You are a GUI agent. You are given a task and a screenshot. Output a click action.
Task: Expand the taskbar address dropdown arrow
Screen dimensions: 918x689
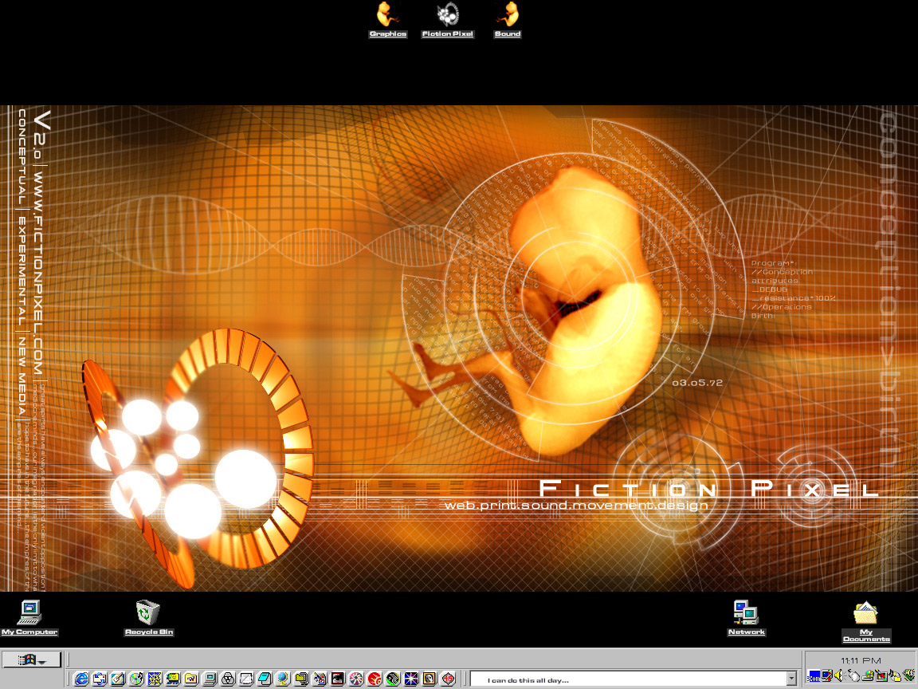[x=791, y=679]
